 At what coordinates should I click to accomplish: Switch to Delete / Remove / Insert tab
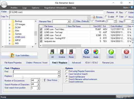[x=37, y=63]
